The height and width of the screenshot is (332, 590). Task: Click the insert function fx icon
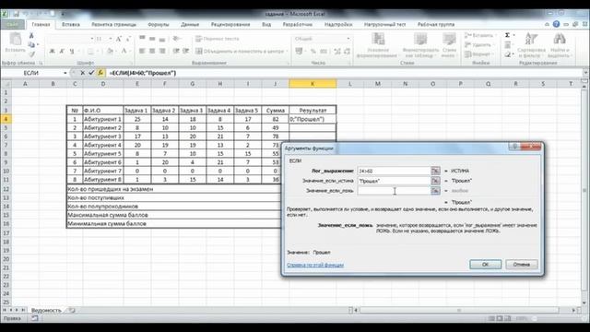point(100,73)
